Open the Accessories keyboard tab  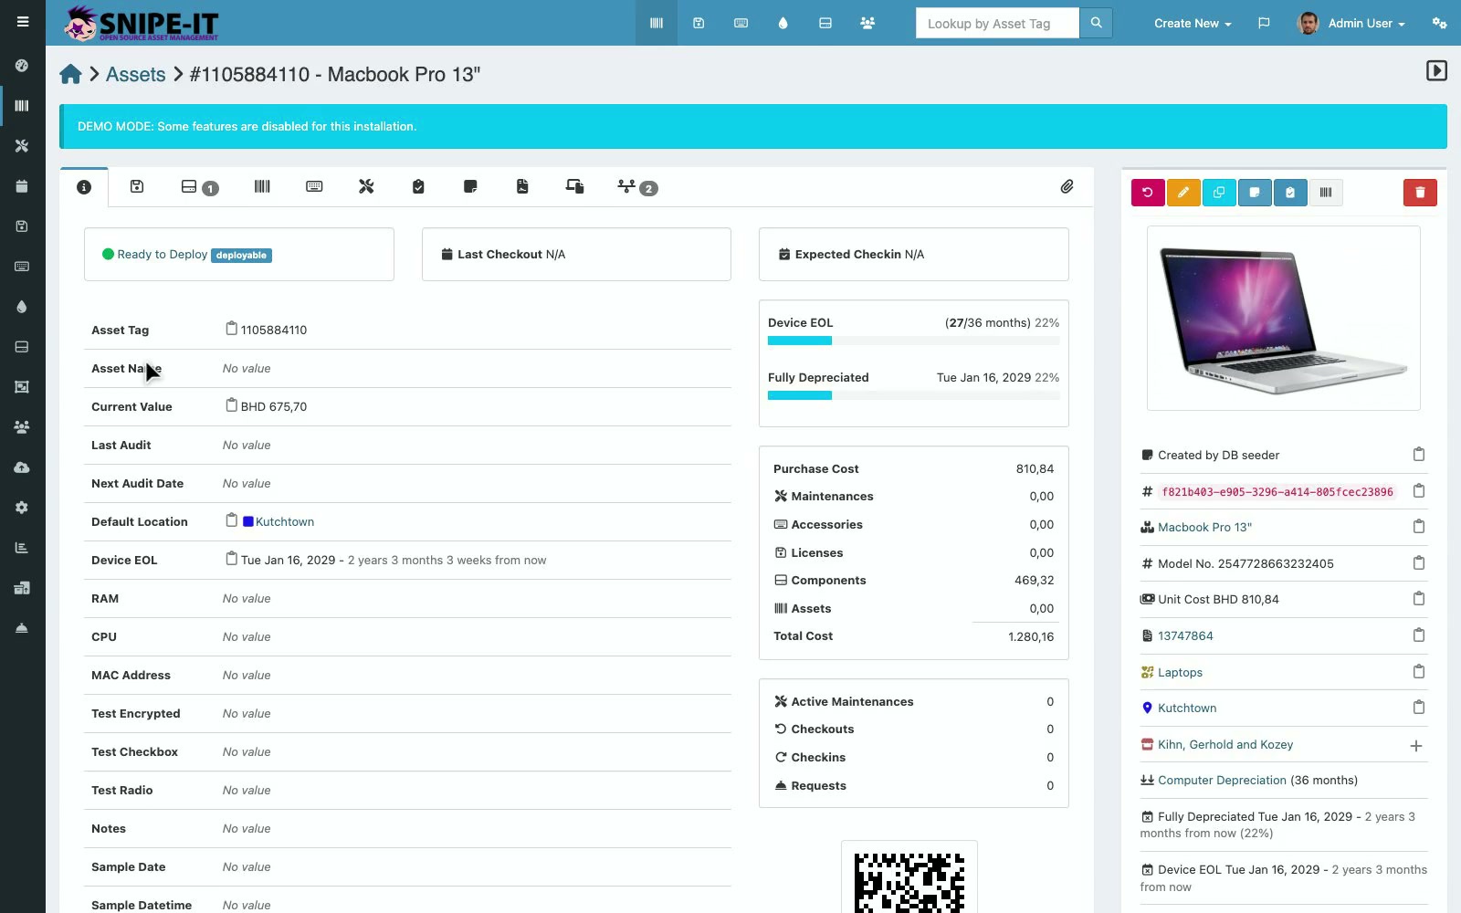click(314, 186)
